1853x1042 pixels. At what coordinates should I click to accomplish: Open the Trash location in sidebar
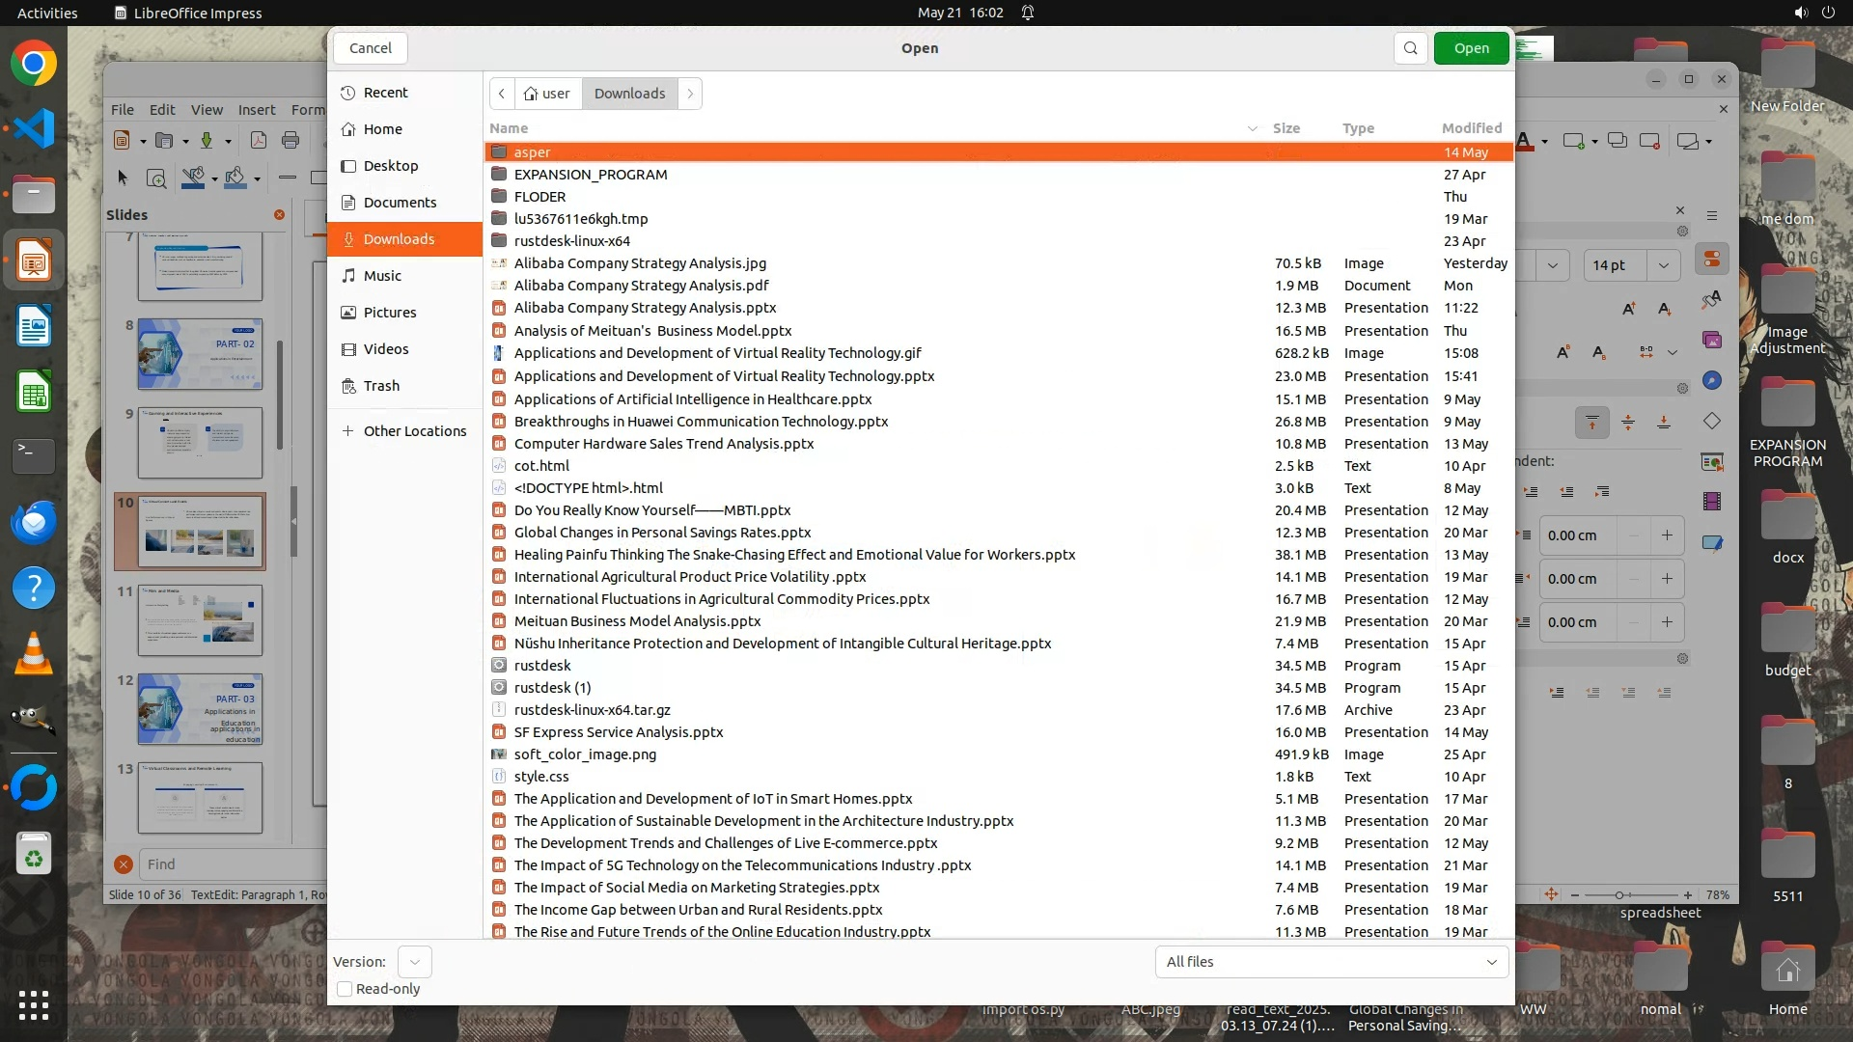point(381,386)
